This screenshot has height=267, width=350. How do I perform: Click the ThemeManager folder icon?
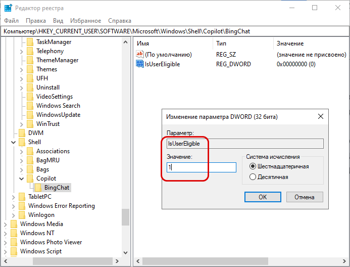30,60
